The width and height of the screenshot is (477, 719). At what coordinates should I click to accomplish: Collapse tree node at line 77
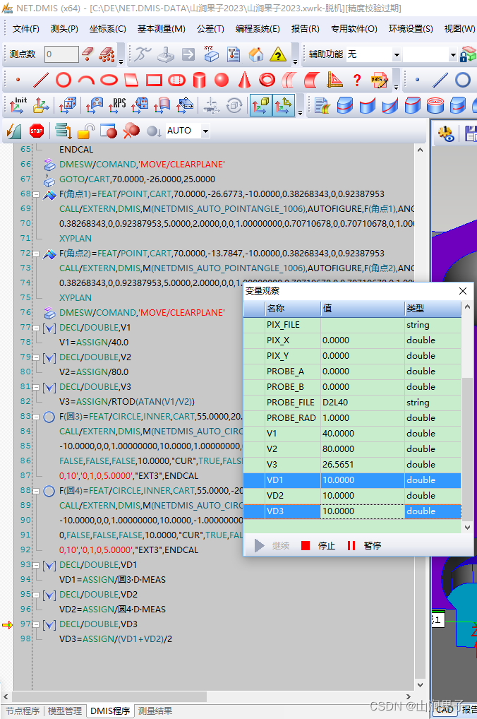point(36,328)
